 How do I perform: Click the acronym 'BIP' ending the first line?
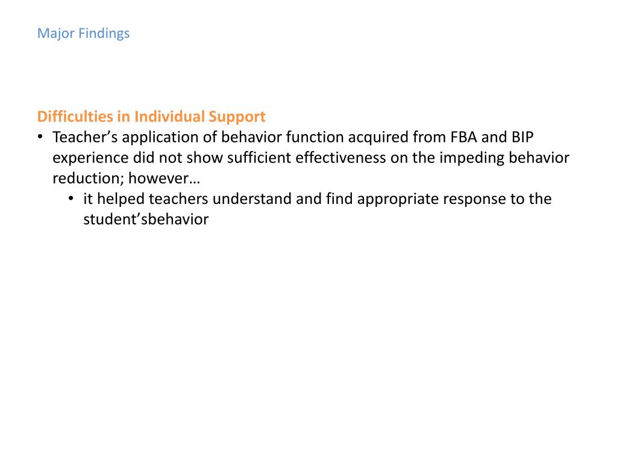pos(522,137)
